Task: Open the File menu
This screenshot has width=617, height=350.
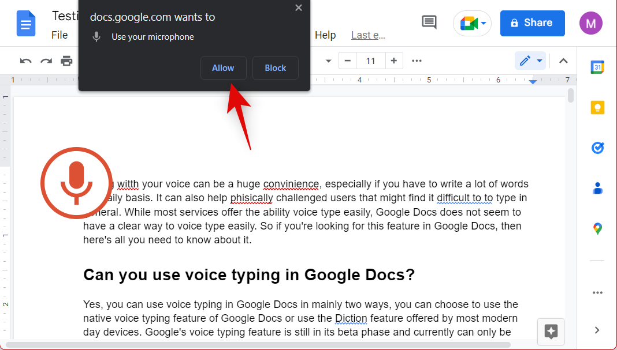Action: pyautogui.click(x=60, y=35)
